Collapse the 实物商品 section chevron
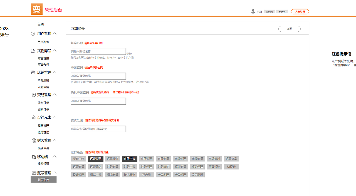The height and width of the screenshot is (196, 356). point(55,51)
